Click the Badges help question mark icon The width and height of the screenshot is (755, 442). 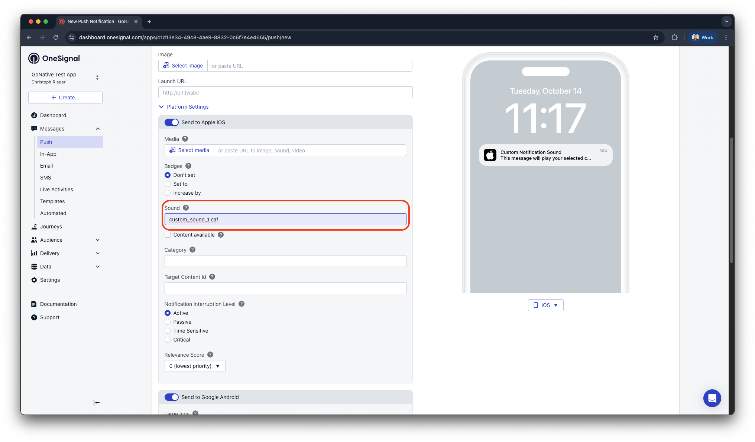[188, 166]
